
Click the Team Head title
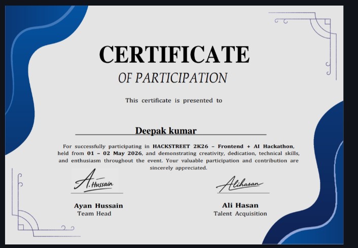(x=94, y=214)
